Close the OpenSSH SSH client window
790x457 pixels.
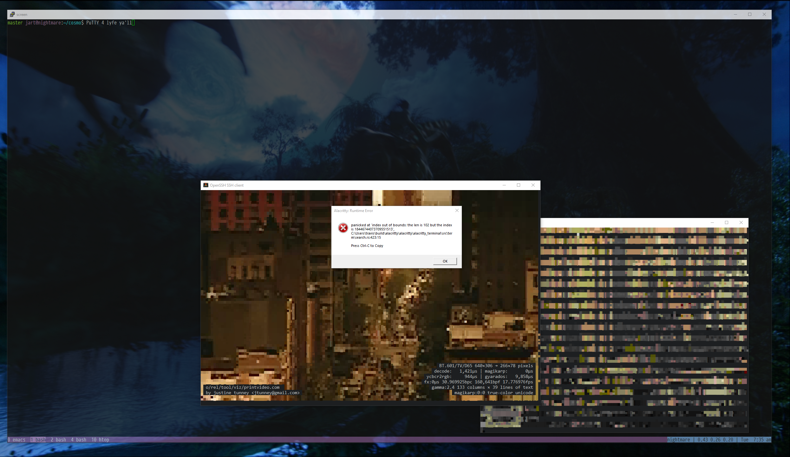click(x=533, y=185)
